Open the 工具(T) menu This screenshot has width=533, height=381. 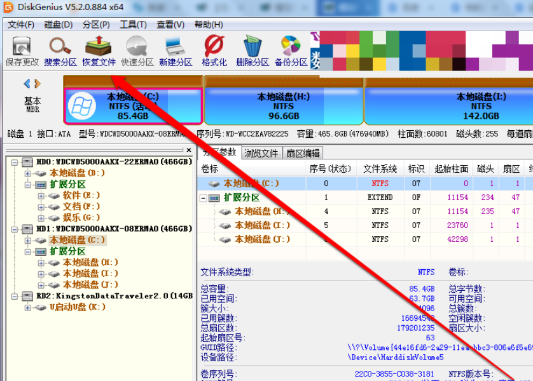[133, 24]
